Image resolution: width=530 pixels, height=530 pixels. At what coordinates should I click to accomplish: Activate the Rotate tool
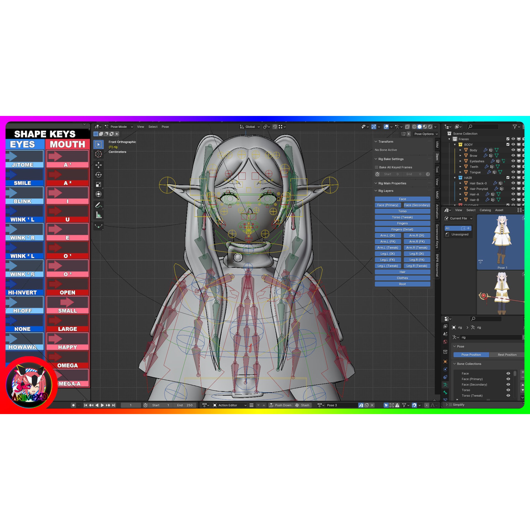[x=99, y=175]
